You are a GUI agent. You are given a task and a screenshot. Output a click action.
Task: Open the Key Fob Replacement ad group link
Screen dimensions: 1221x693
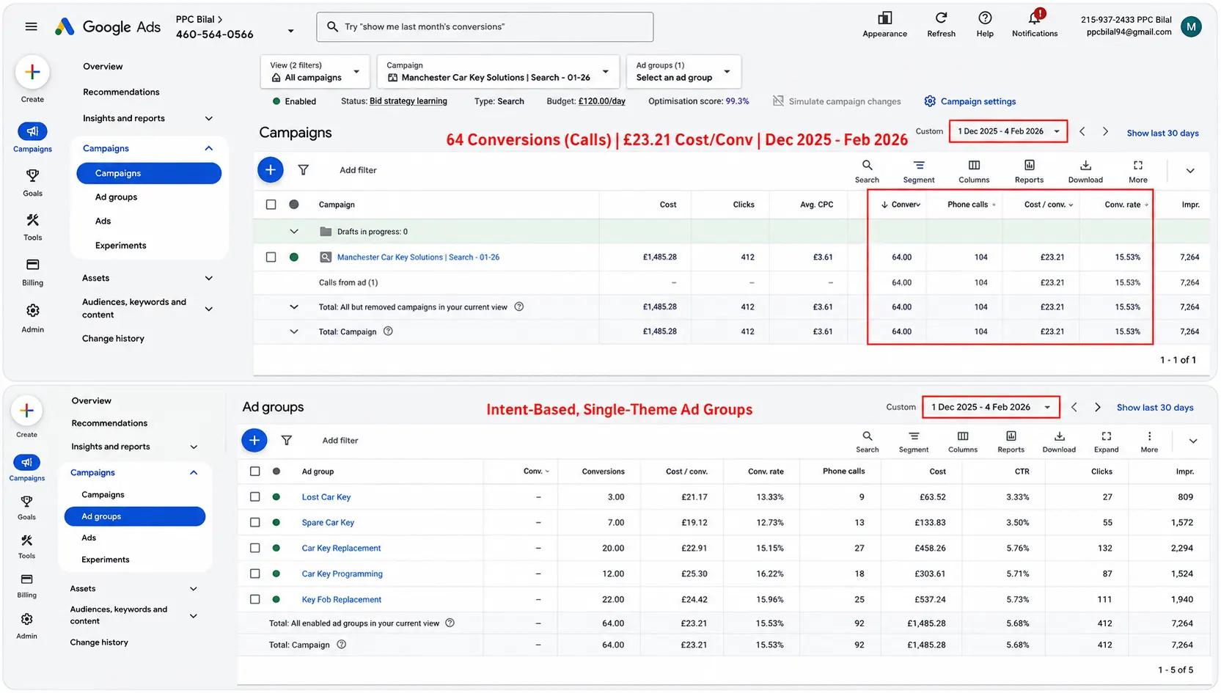[342, 600]
